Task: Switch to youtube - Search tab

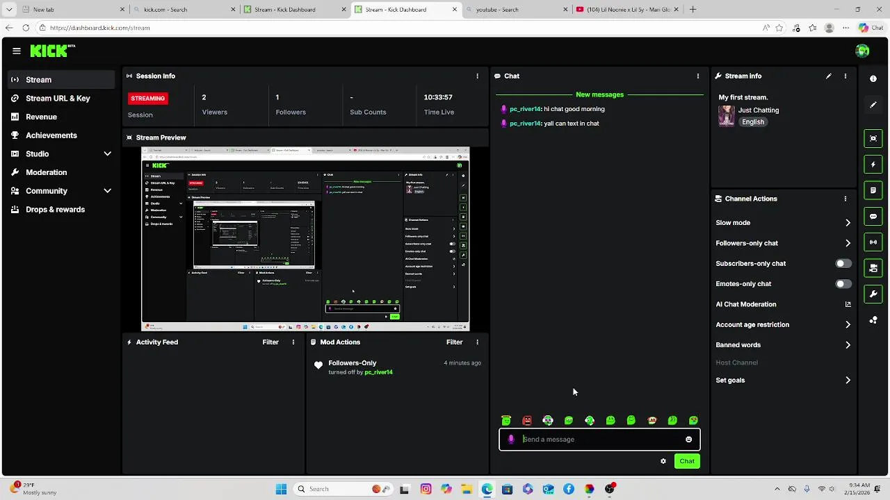Action: [516, 10]
